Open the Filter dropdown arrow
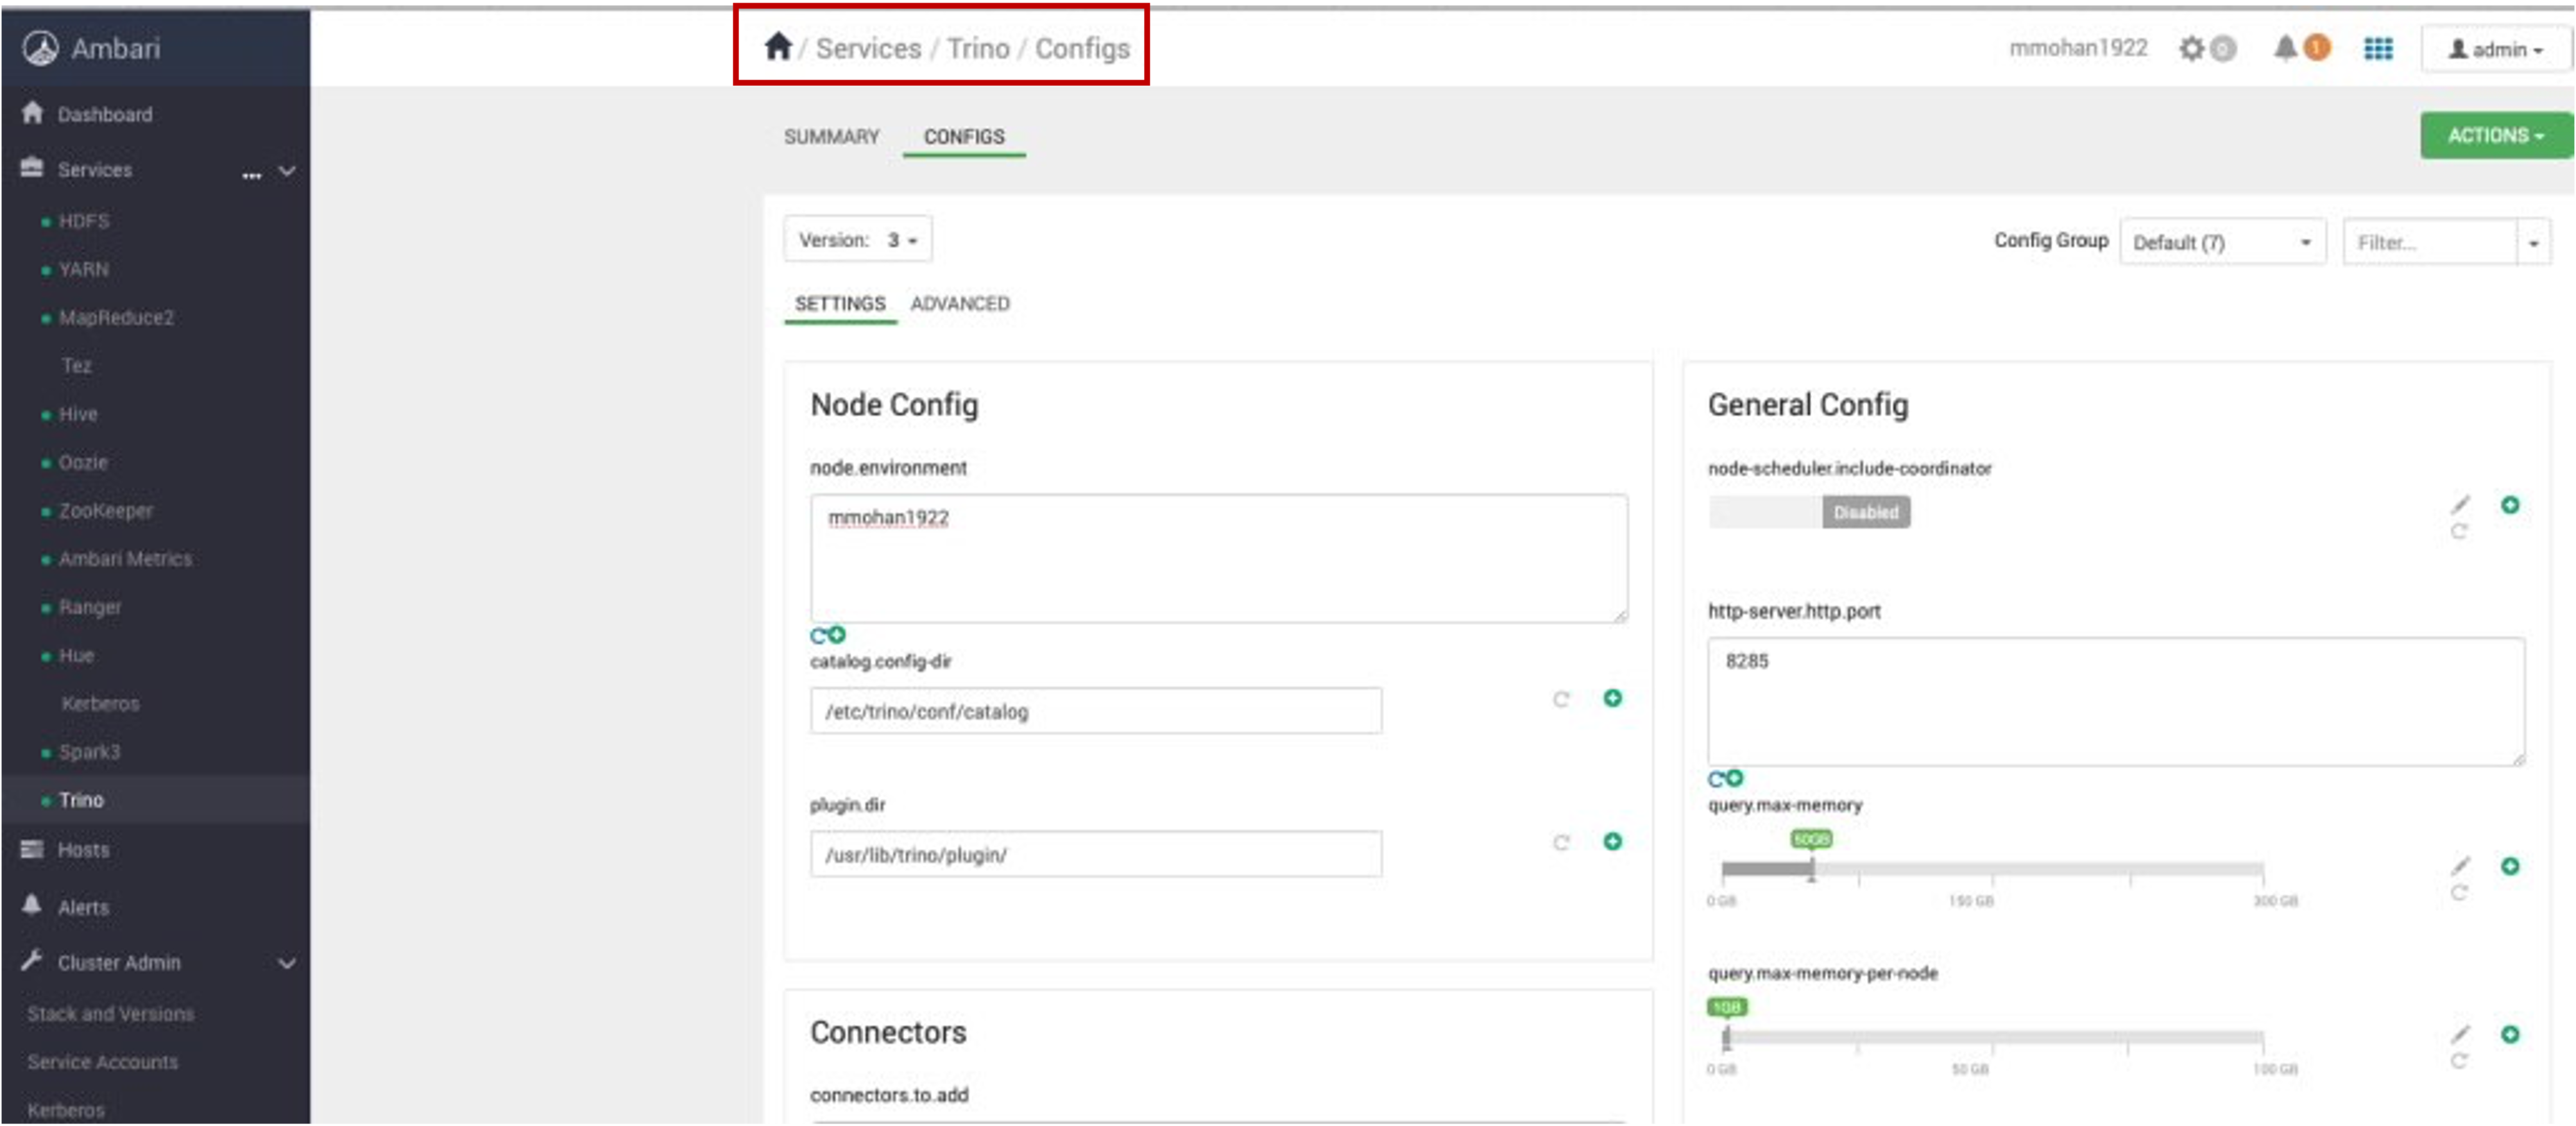Screen dimensions: 2576x1126 (2533, 243)
